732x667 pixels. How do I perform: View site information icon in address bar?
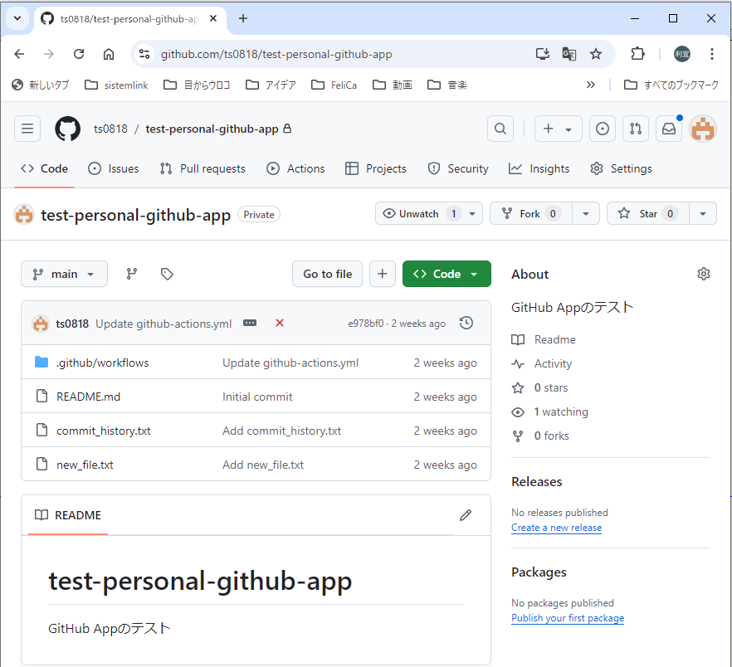tap(144, 54)
